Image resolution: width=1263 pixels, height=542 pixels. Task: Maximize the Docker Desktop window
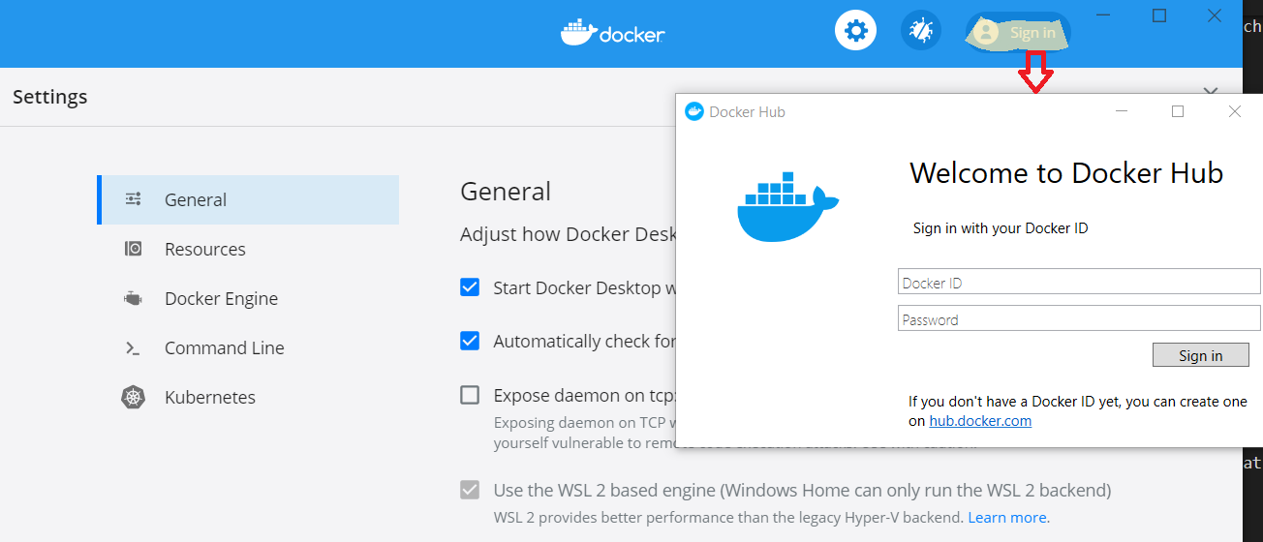pyautogui.click(x=1159, y=15)
